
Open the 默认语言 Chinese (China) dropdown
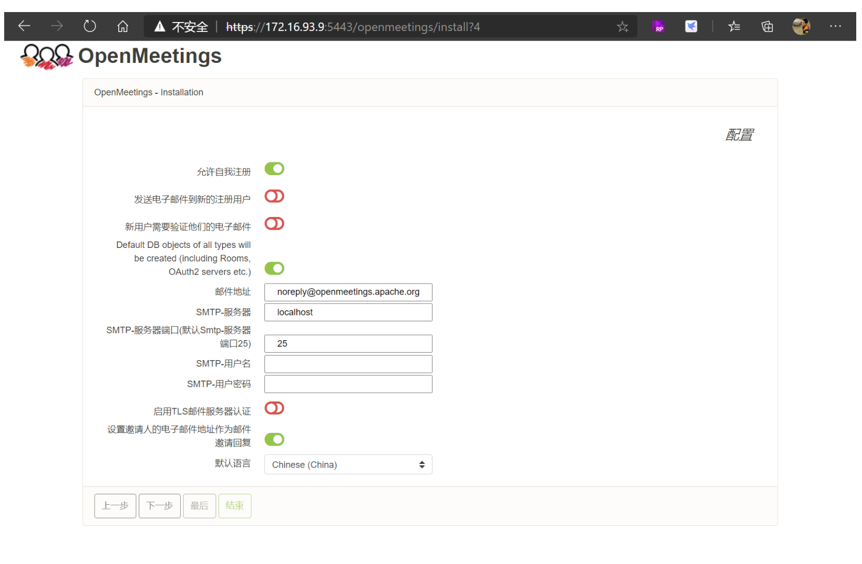click(x=348, y=464)
